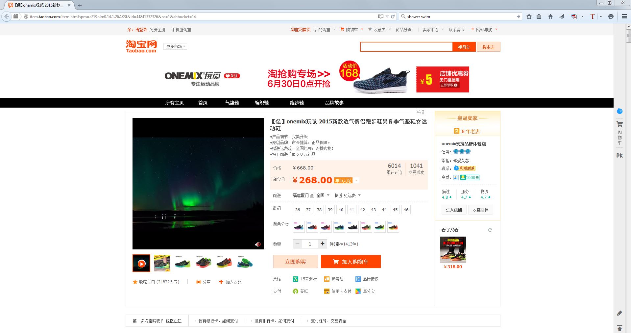Select shoe size 36
This screenshot has height=333, width=631.
(298, 210)
